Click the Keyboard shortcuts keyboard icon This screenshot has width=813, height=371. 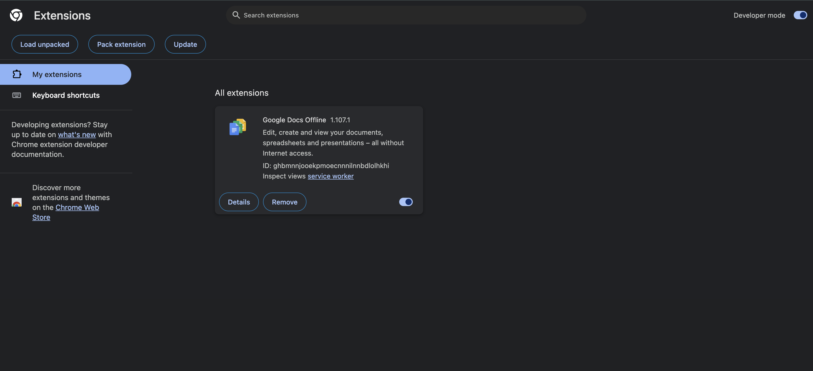pos(17,95)
